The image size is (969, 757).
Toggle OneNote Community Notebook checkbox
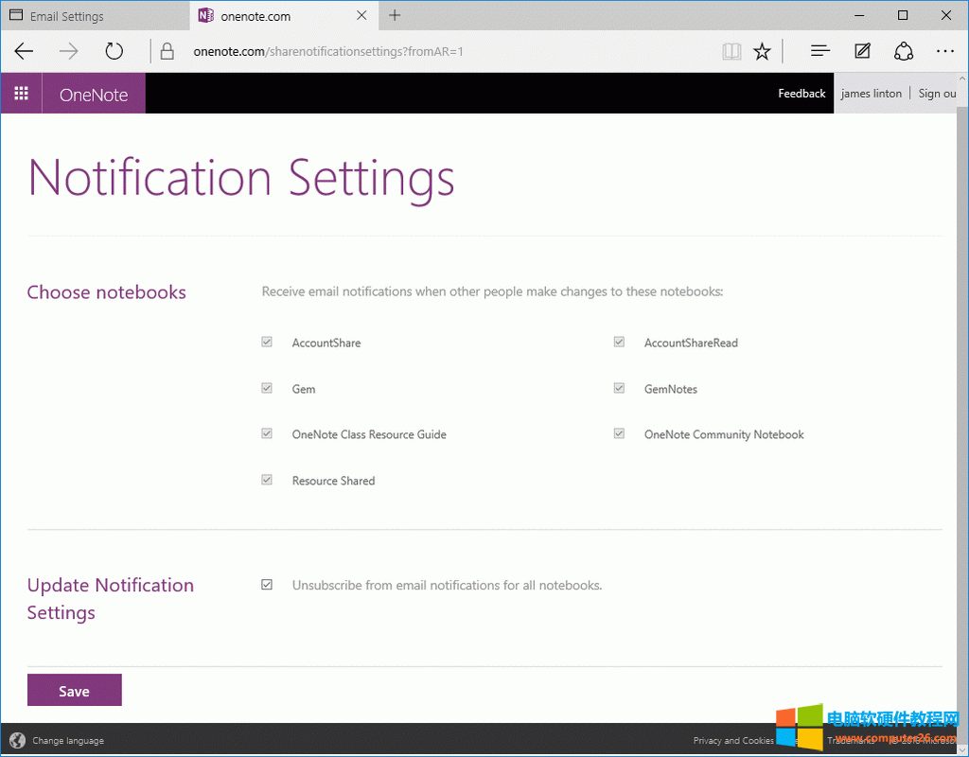(x=619, y=433)
